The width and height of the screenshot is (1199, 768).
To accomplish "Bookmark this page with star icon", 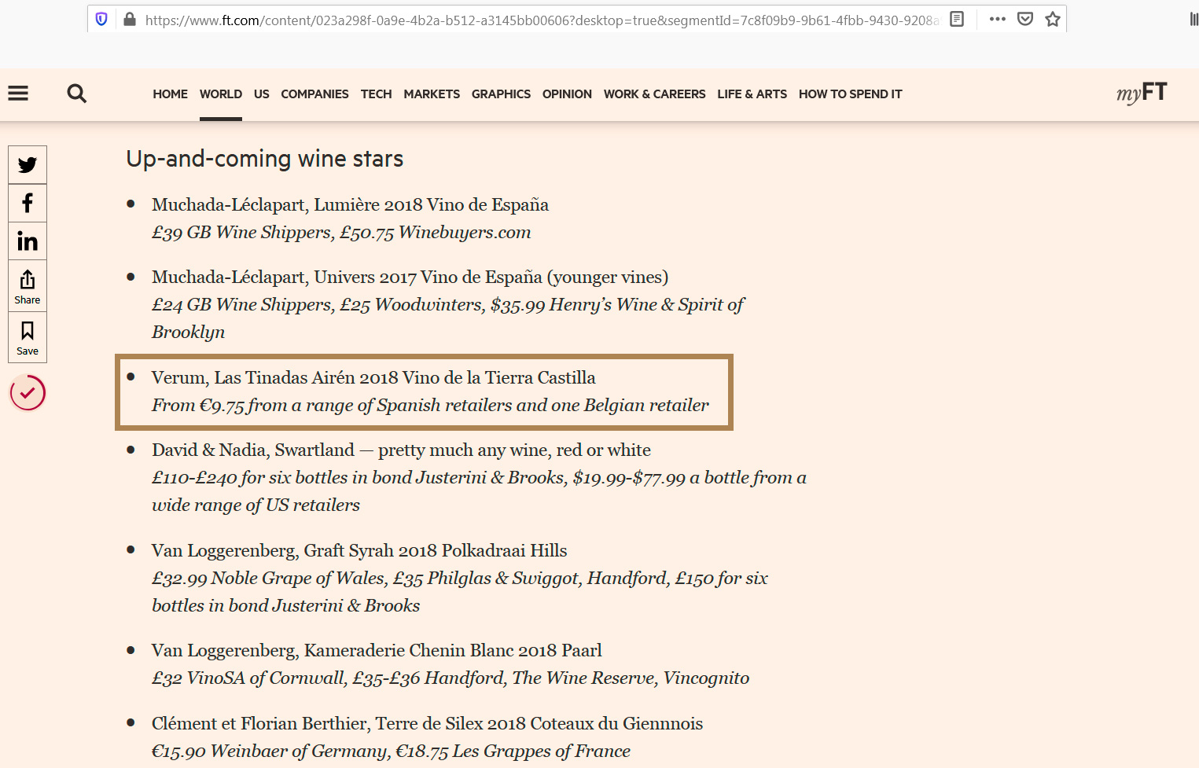I will (x=1053, y=20).
